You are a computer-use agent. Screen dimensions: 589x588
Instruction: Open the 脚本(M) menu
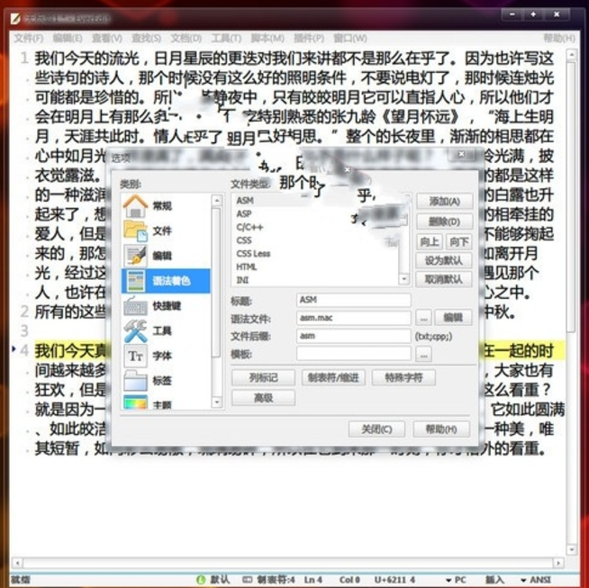tap(267, 39)
